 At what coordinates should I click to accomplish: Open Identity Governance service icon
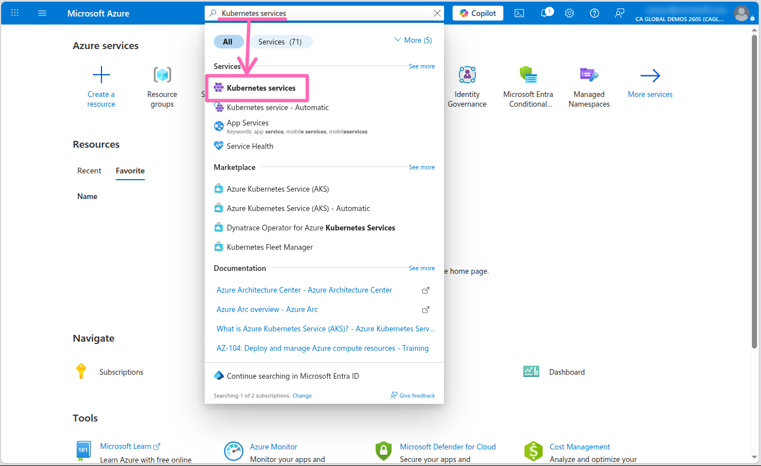tap(467, 75)
